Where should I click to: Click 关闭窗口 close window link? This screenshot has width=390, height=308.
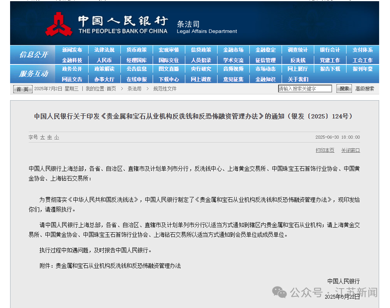click(350, 150)
